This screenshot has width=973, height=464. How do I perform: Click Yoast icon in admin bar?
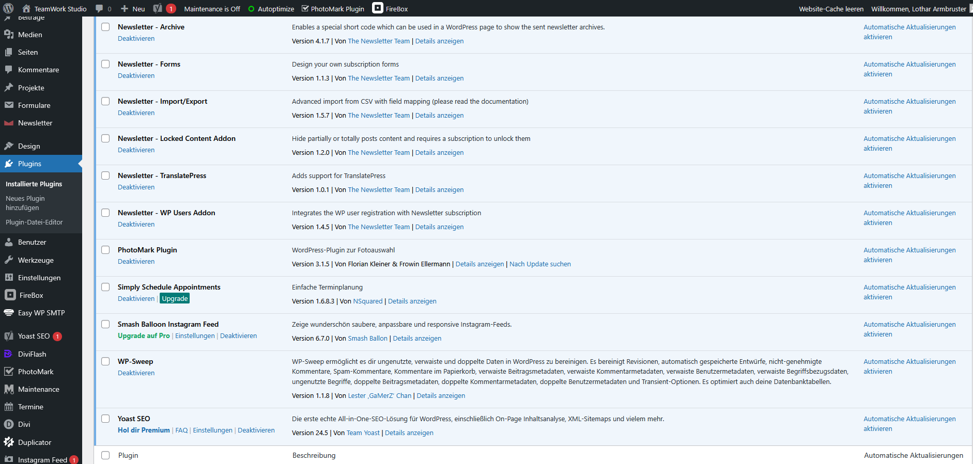click(158, 8)
